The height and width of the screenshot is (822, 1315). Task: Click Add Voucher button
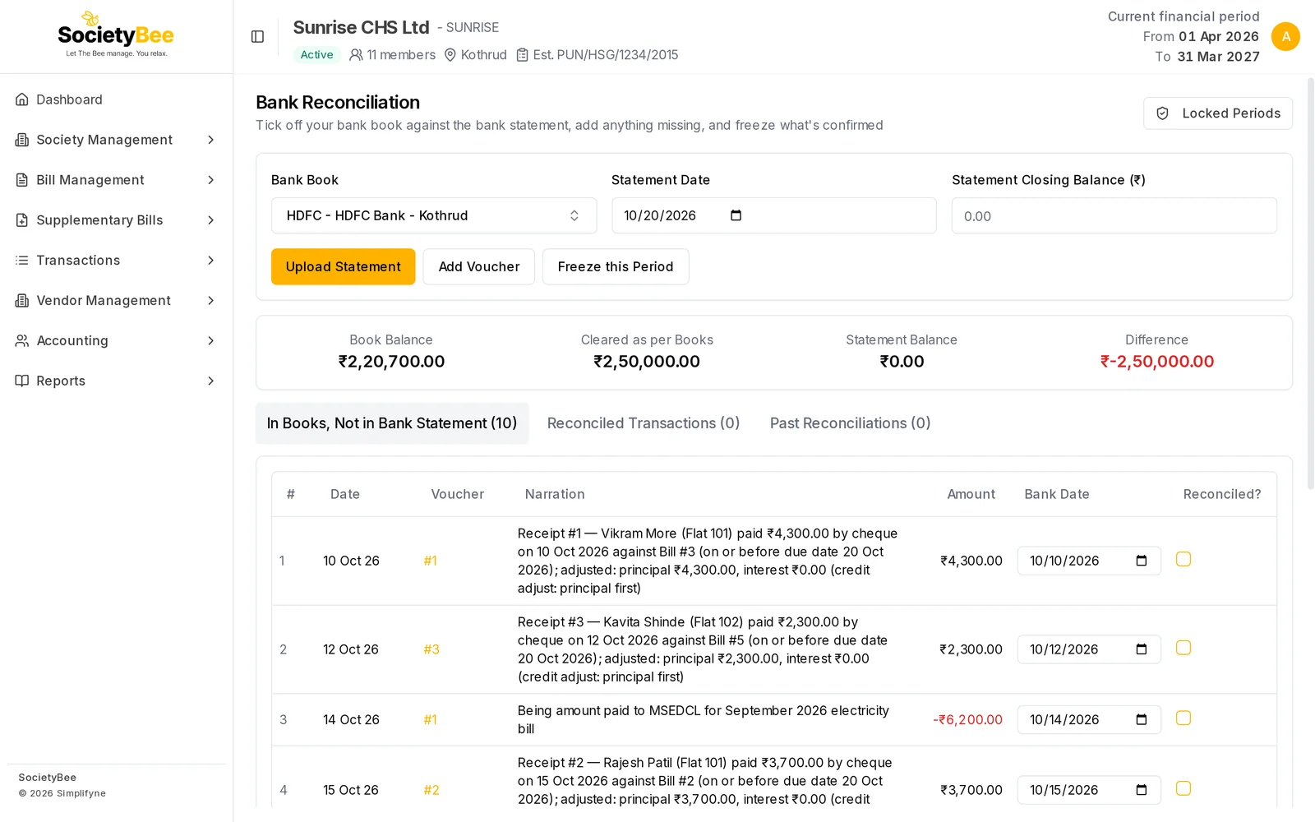[479, 267]
